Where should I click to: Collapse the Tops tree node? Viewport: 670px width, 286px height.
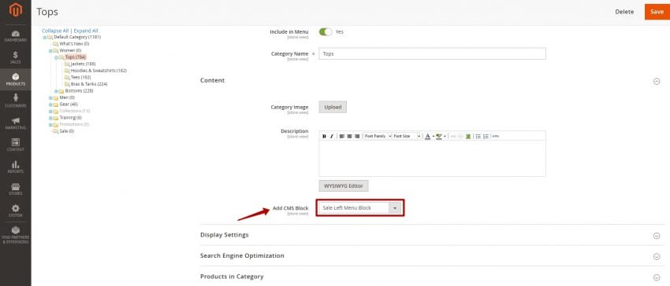[55, 57]
